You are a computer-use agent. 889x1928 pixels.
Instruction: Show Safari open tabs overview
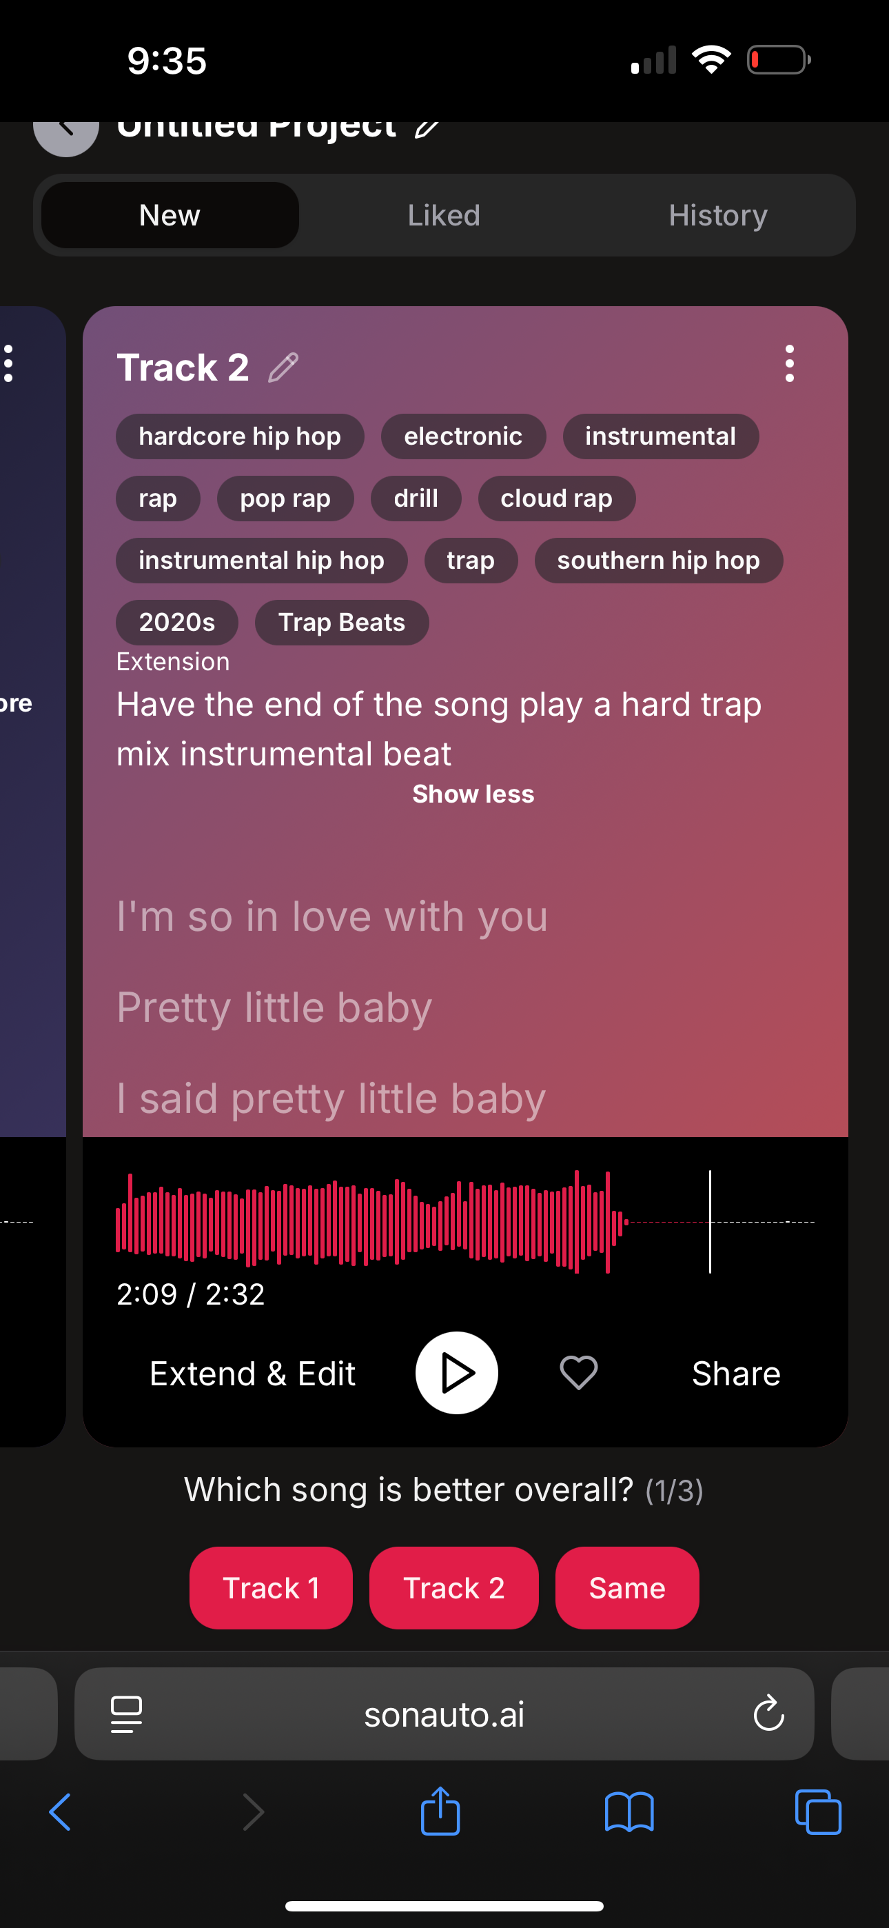[818, 1812]
